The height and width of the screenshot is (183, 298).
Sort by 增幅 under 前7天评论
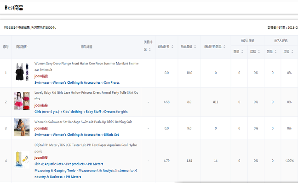292,52
